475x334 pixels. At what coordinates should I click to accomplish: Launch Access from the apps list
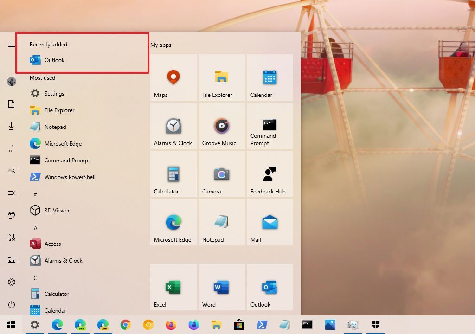[53, 244]
